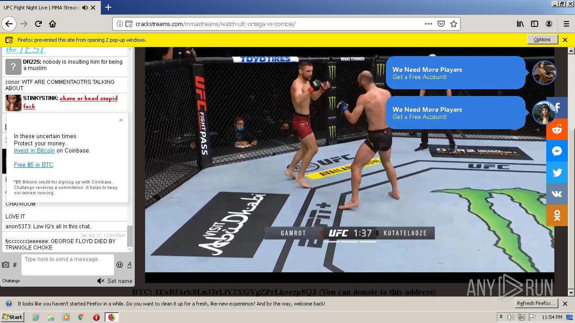Image resolution: width=575 pixels, height=323 pixels.
Task: Open the page actions three-dot menu
Action: (429, 24)
